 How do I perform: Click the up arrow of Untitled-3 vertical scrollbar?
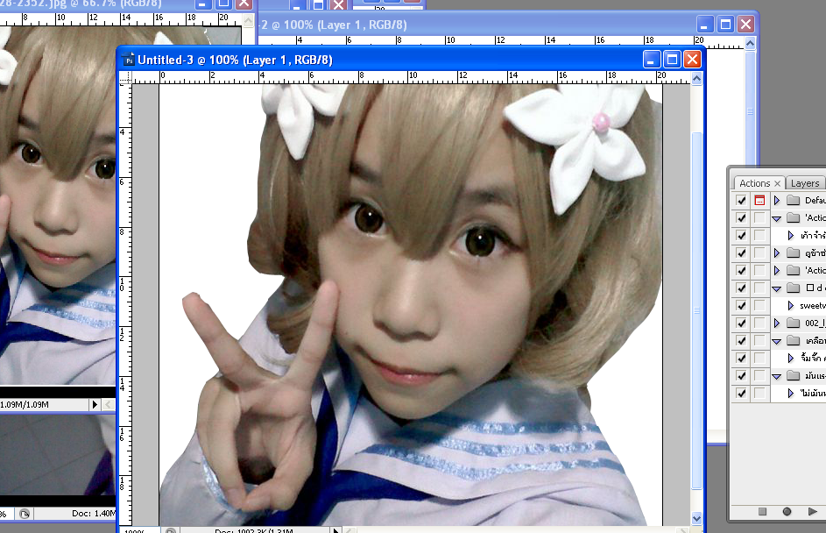[x=696, y=79]
